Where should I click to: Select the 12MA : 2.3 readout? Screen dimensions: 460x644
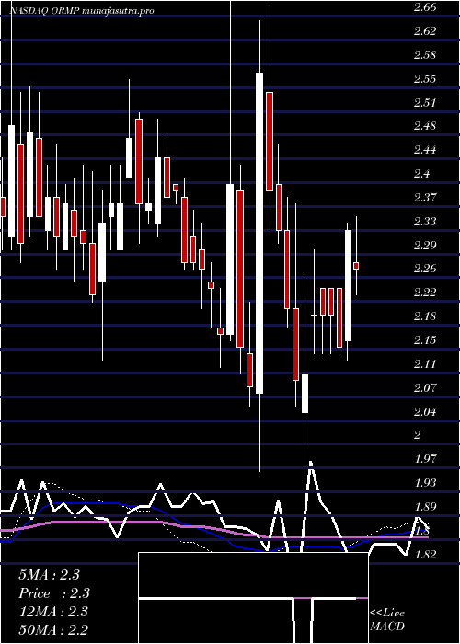pos(53,612)
